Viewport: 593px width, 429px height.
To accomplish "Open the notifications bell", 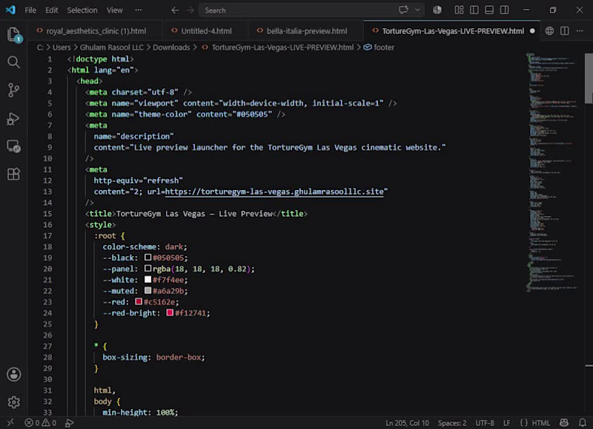I will [x=583, y=422].
